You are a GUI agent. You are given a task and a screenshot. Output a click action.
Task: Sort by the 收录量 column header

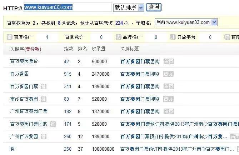[x=99, y=49]
